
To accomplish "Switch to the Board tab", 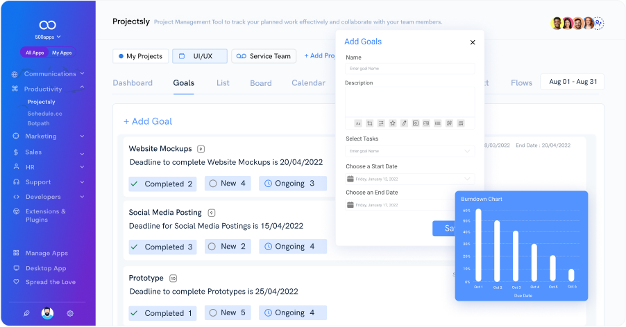I will pos(261,83).
